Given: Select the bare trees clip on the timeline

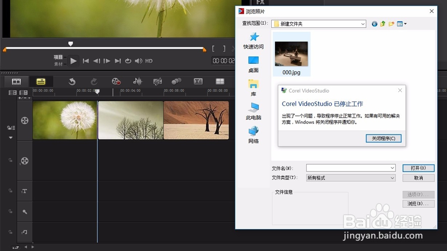Looking at the screenshot, I should tap(131, 120).
